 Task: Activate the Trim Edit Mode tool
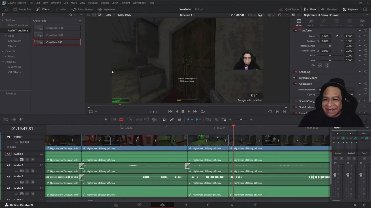(x=114, y=120)
